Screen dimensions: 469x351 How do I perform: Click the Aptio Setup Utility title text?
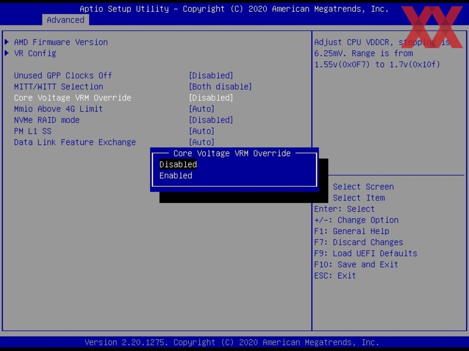pyautogui.click(x=234, y=9)
